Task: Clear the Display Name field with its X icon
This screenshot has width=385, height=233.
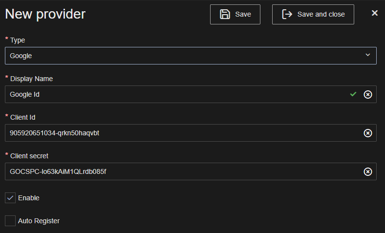Action: click(x=368, y=94)
